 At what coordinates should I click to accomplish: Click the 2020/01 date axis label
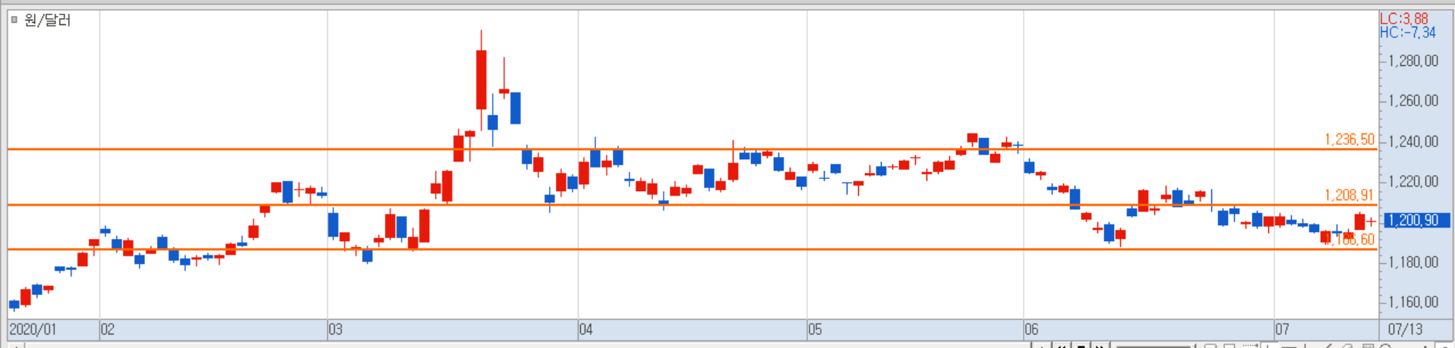(33, 329)
